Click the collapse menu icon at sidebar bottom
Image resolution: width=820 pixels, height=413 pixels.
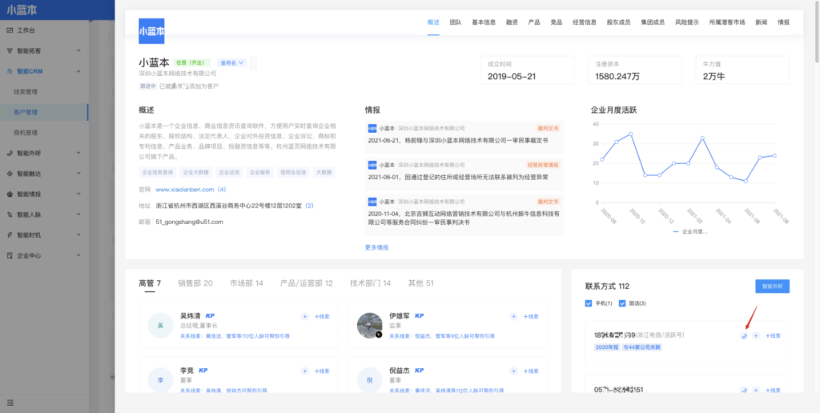(10, 401)
